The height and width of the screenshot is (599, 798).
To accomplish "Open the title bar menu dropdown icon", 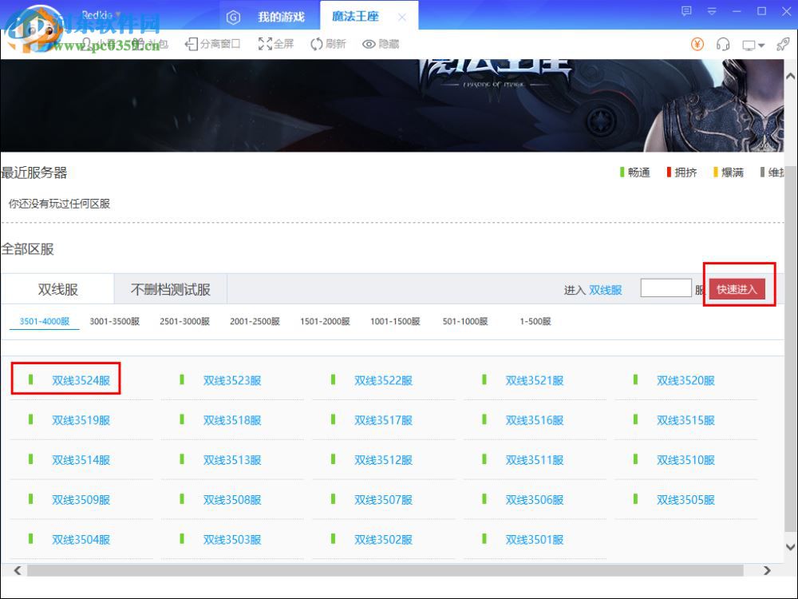I will 712,11.
